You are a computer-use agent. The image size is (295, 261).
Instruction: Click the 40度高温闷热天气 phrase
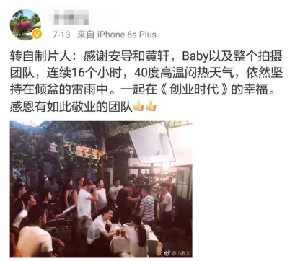184,74
